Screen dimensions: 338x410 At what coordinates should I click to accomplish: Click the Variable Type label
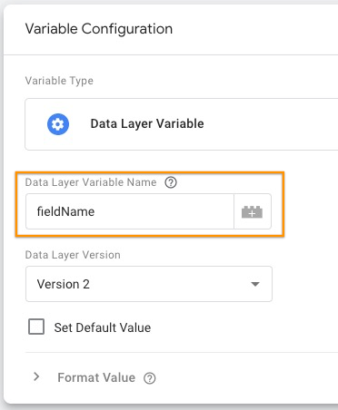click(x=59, y=81)
